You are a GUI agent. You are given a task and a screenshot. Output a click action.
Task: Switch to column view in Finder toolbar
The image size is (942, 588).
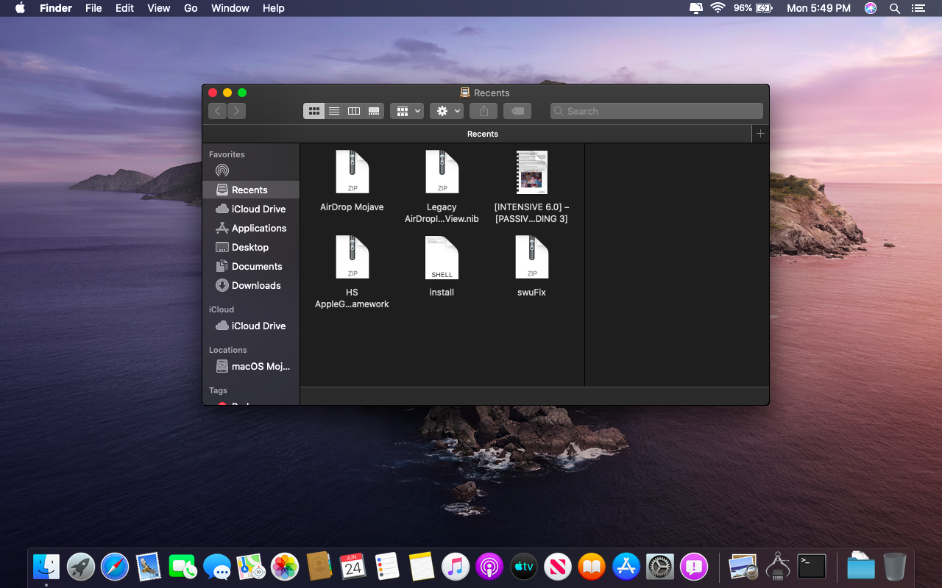[x=354, y=111]
